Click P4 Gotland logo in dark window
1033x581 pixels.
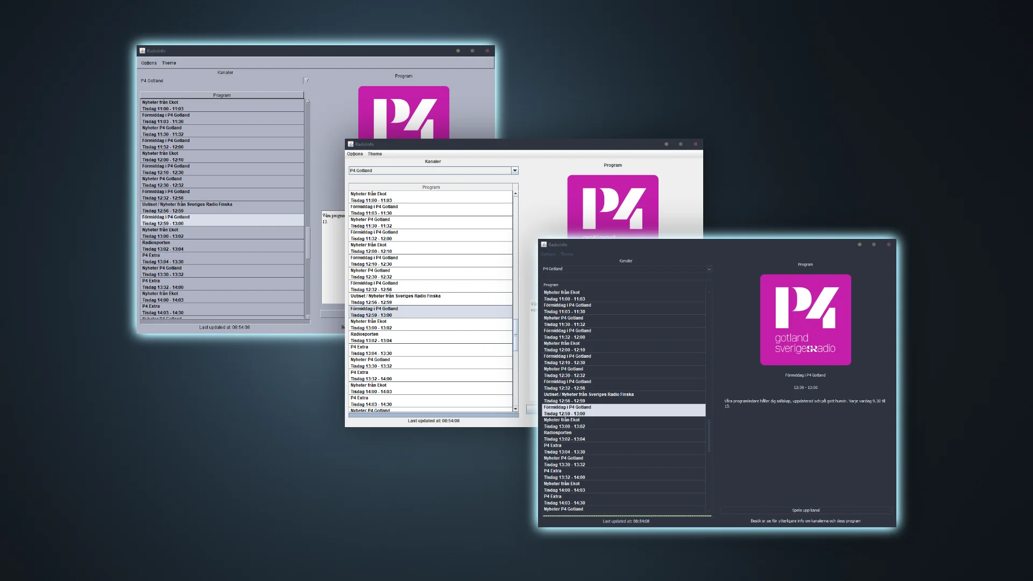[805, 320]
